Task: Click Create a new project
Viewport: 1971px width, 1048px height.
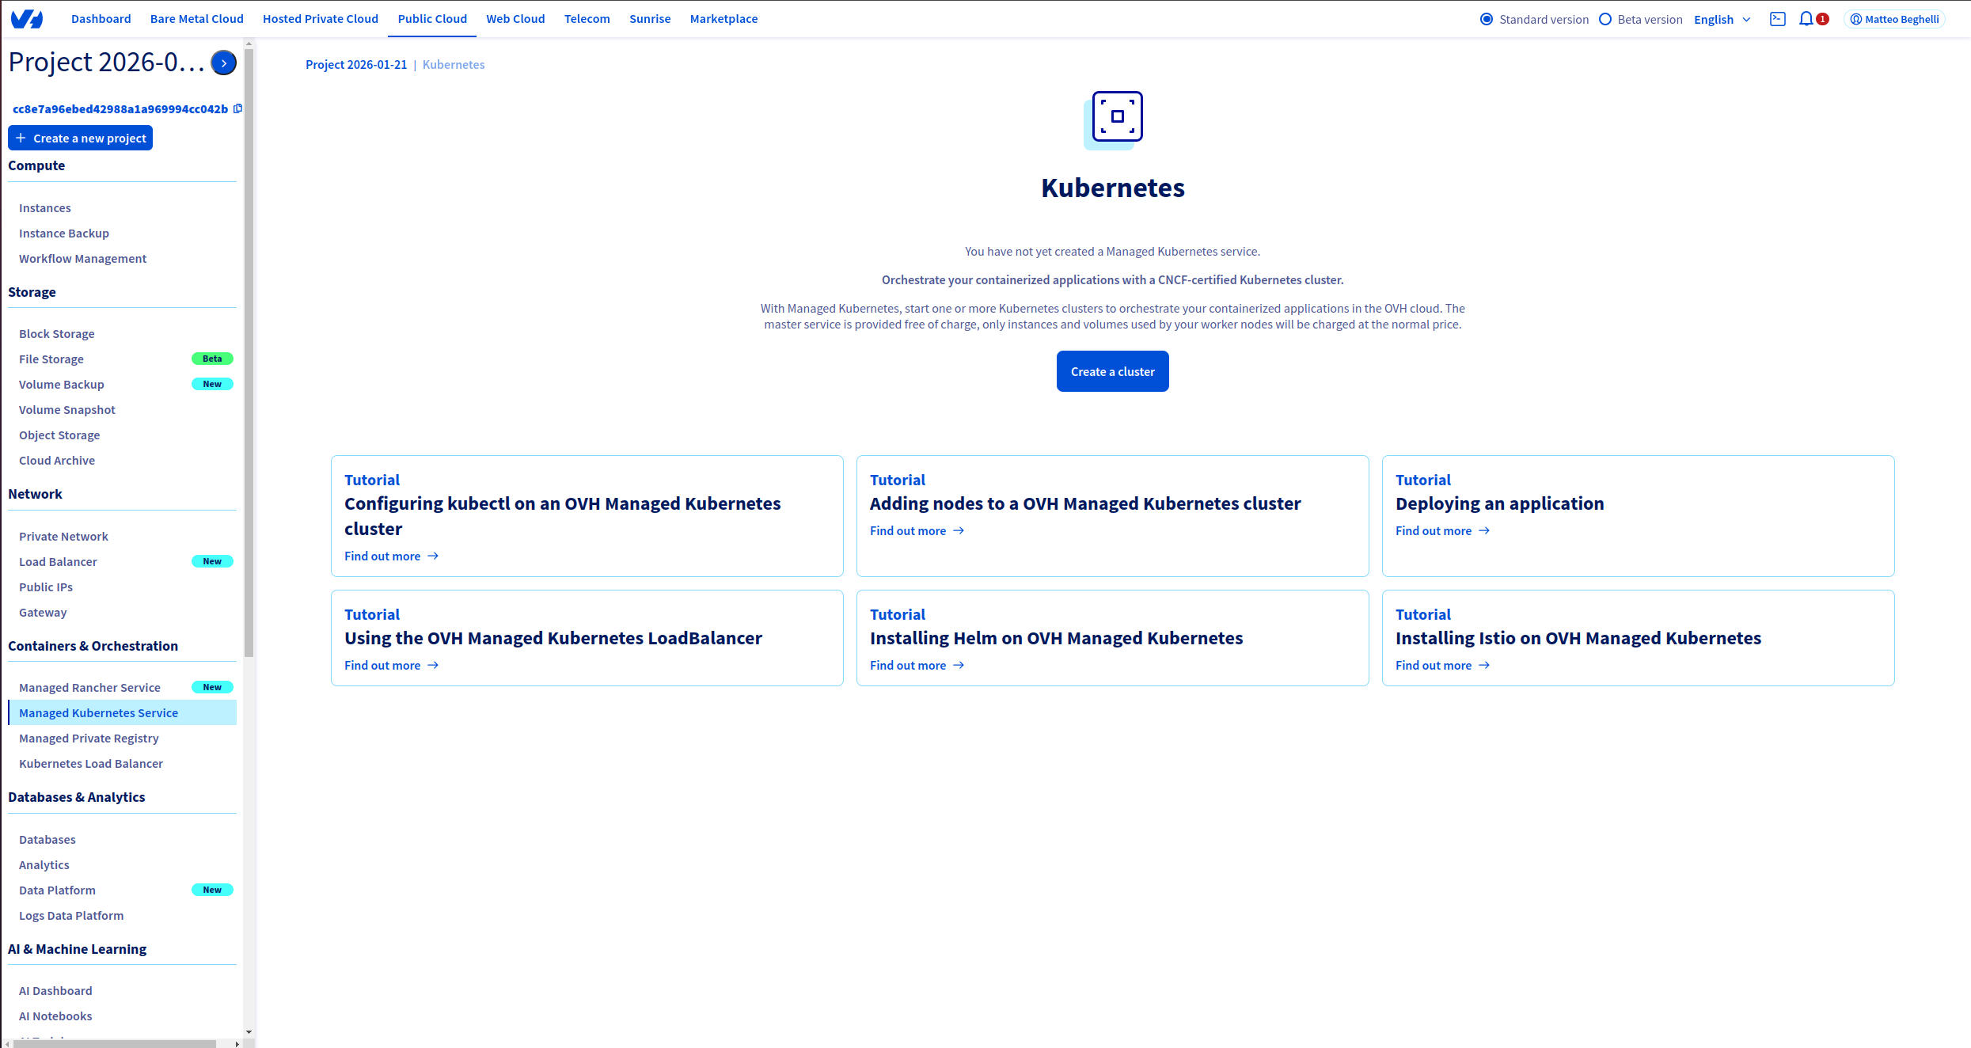Action: [80, 137]
